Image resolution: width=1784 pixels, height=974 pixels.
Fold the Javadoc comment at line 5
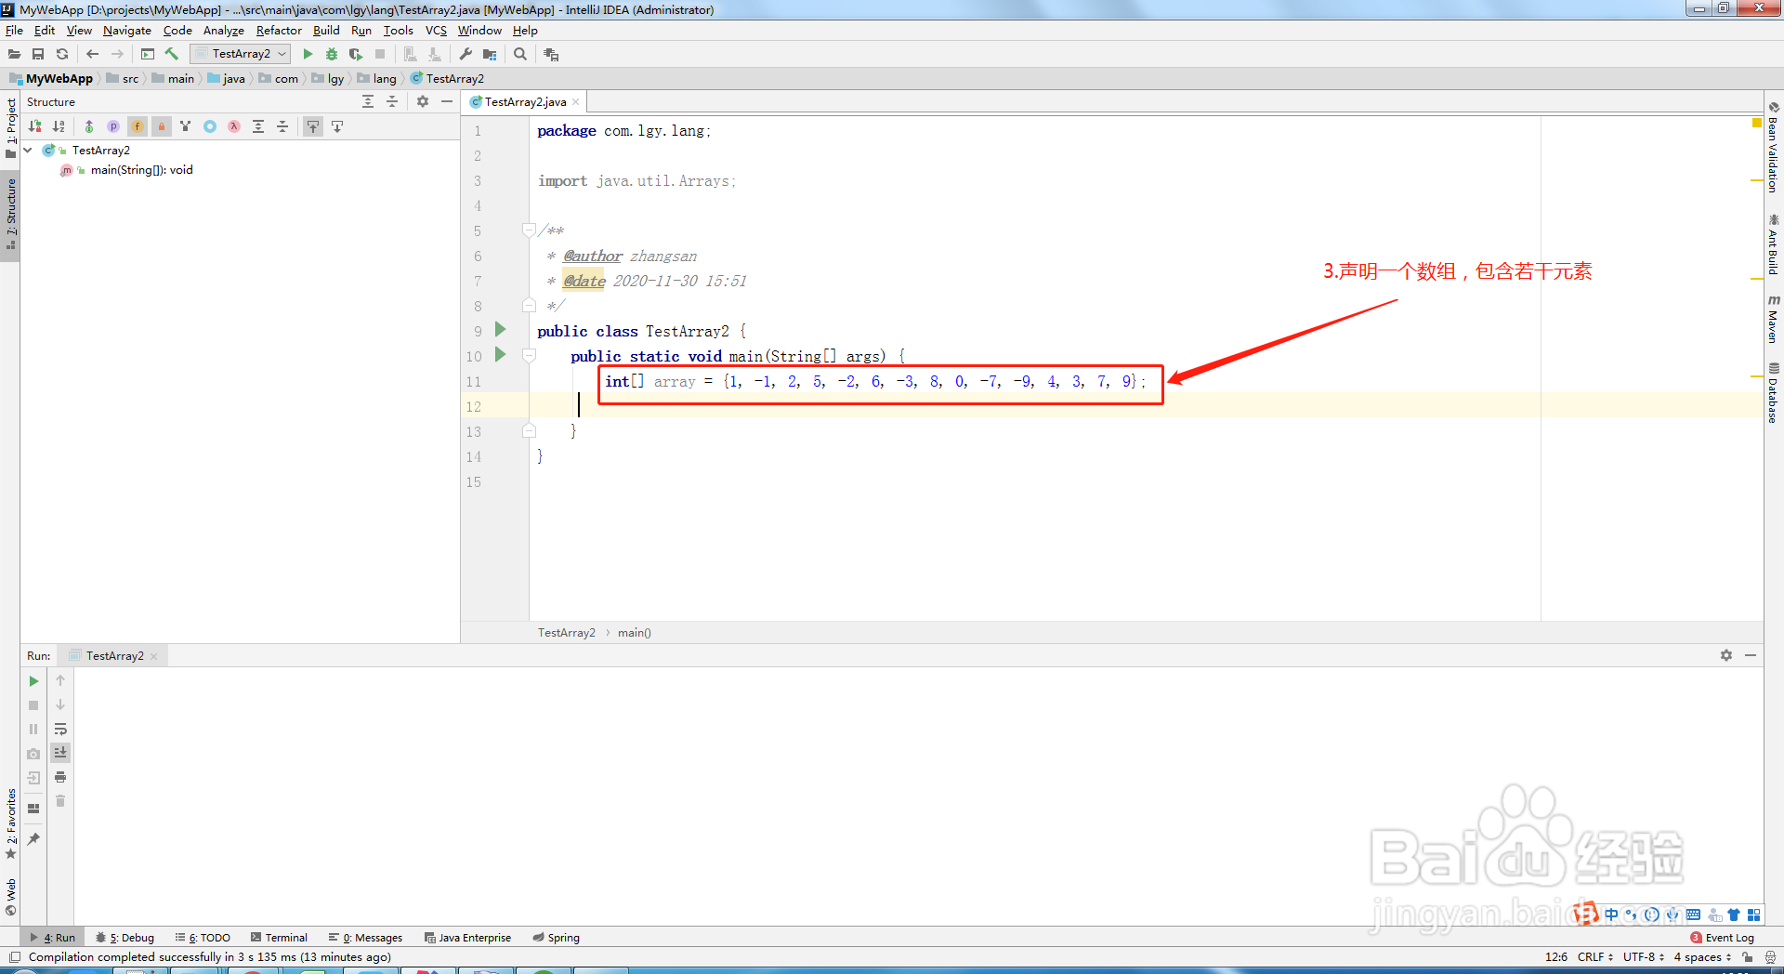click(529, 230)
